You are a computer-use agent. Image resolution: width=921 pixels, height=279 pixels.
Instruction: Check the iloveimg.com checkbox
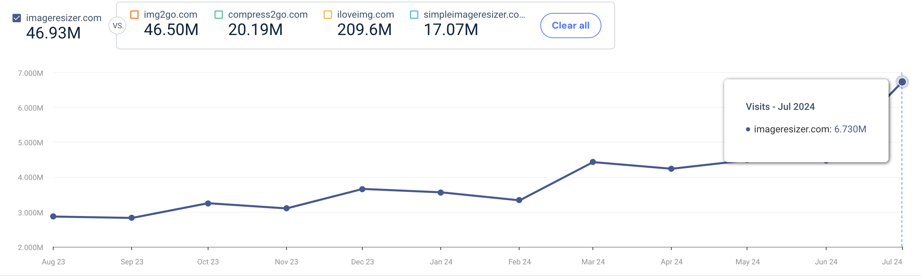click(327, 15)
